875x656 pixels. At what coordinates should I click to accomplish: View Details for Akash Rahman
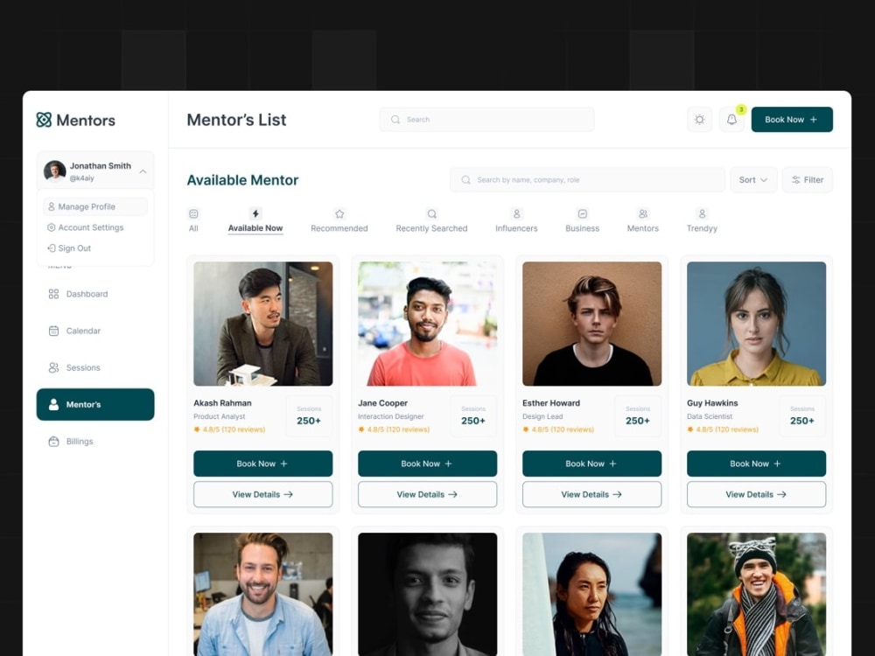tap(262, 494)
